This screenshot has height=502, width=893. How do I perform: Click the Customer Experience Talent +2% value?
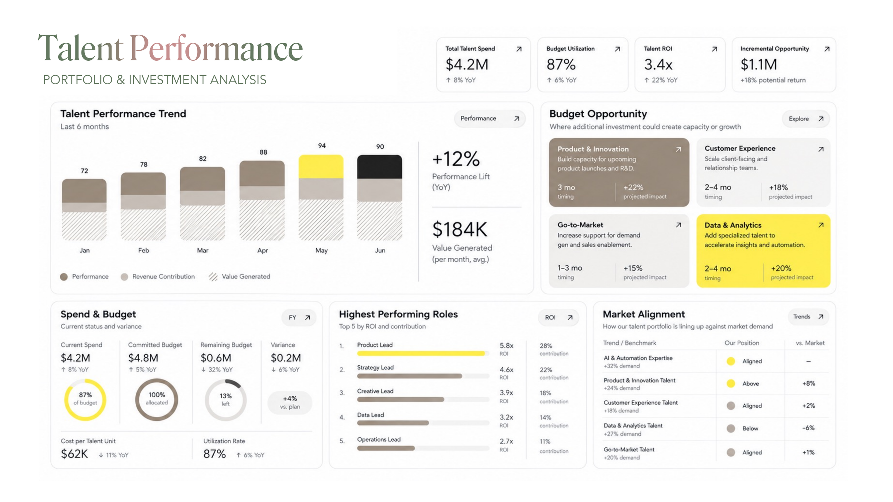point(809,406)
